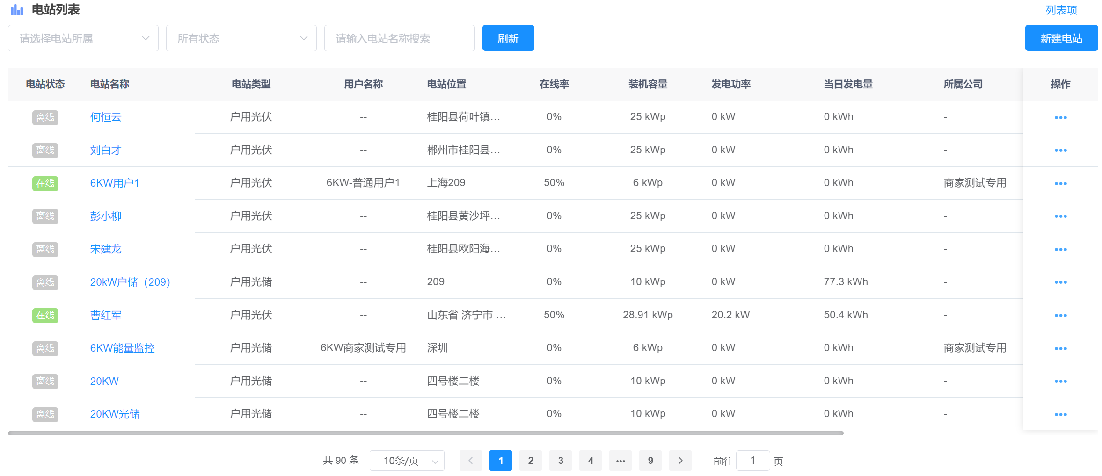Click the 新建电站 button

1061,38
